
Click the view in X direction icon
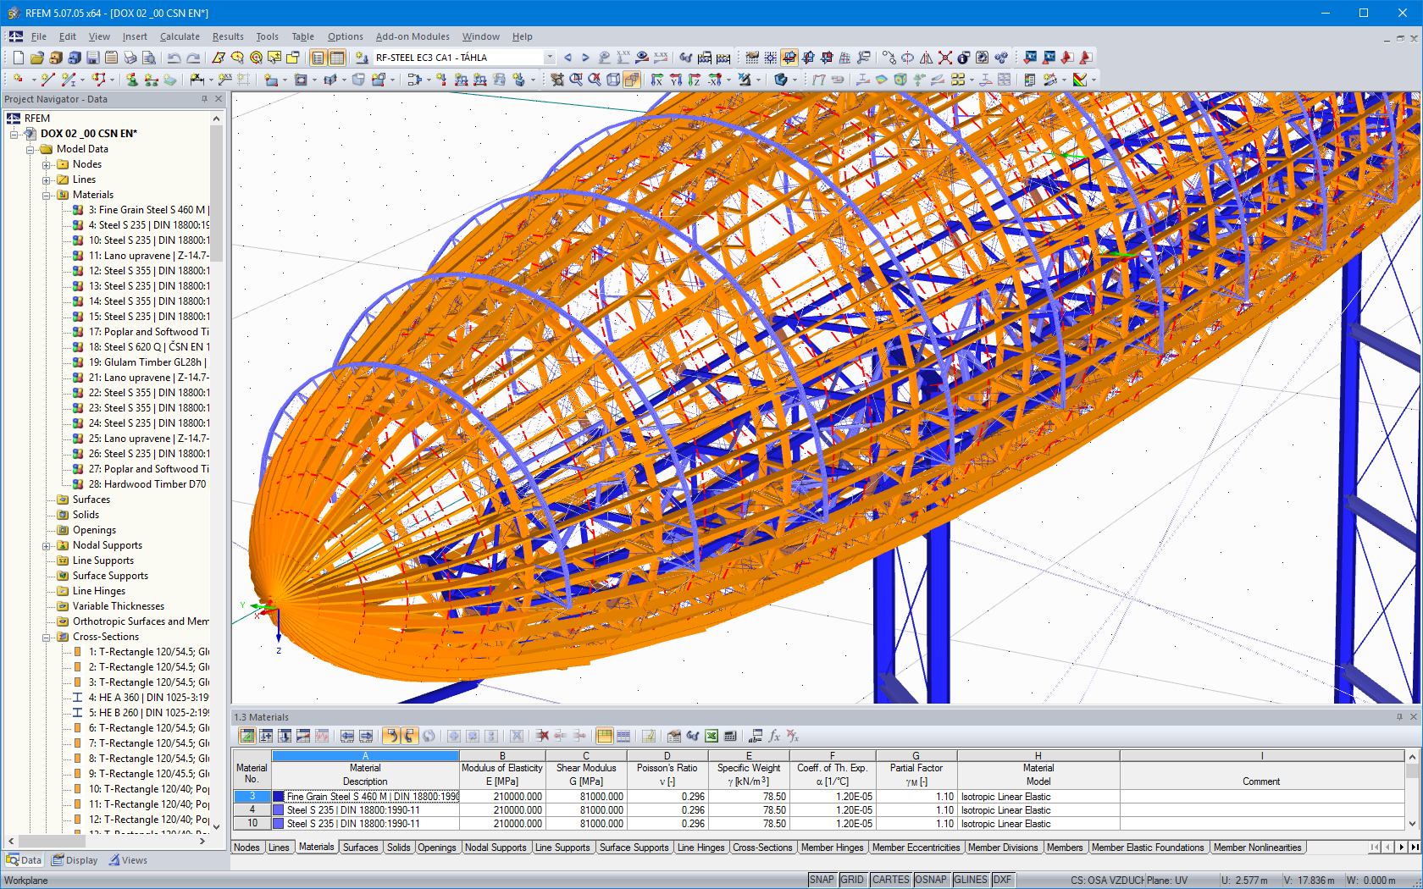pyautogui.click(x=657, y=80)
